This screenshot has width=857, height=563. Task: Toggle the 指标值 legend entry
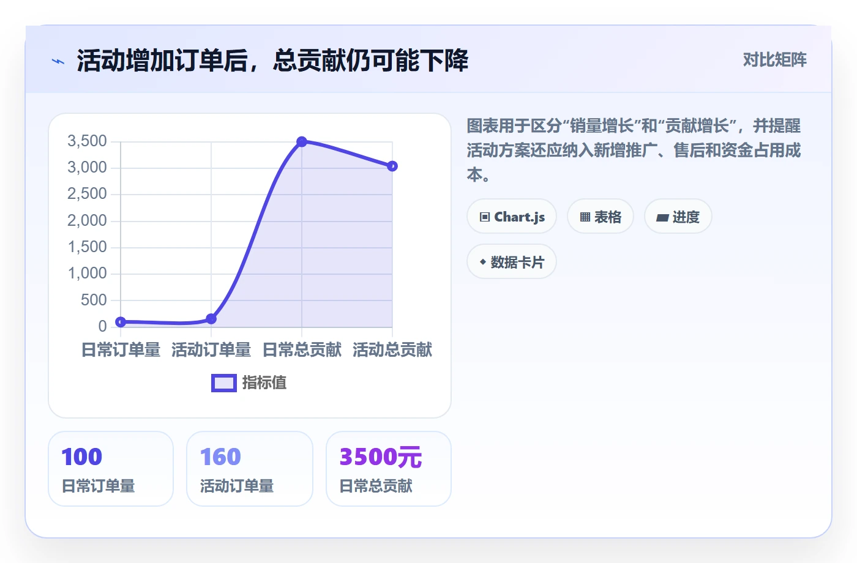click(249, 383)
